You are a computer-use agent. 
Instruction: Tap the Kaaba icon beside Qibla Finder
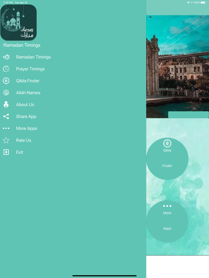pos(6,81)
